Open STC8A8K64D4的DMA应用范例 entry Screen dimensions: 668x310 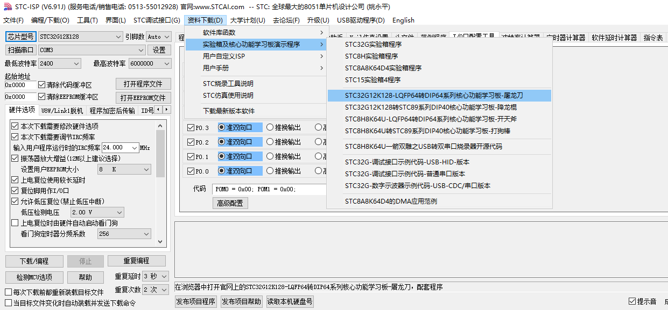click(439, 201)
